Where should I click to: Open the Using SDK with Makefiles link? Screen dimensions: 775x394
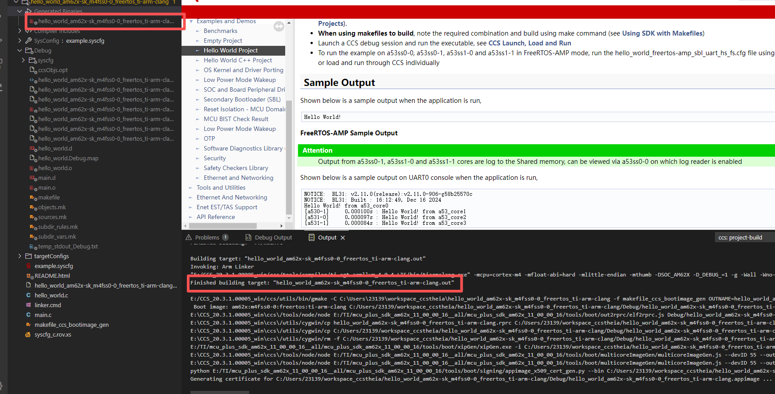point(662,33)
